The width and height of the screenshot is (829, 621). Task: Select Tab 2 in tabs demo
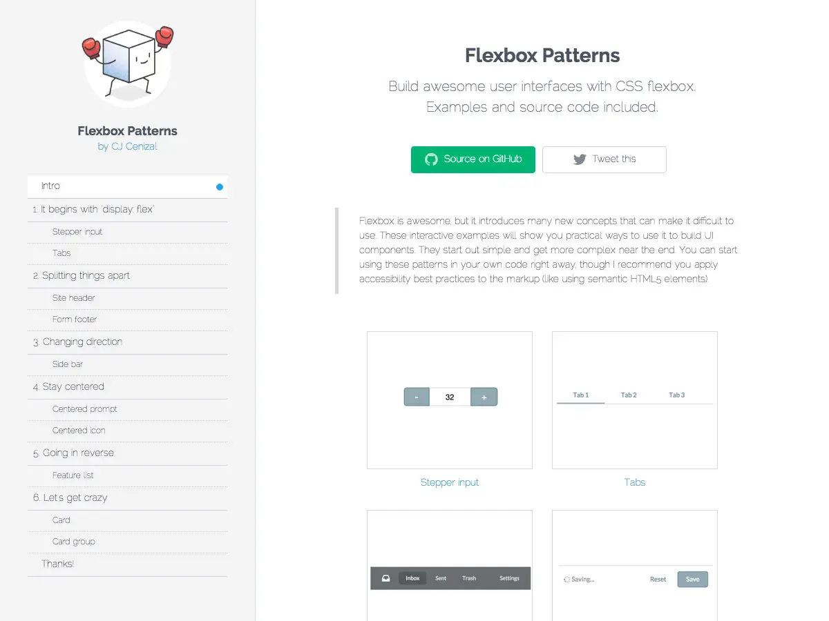tap(629, 395)
